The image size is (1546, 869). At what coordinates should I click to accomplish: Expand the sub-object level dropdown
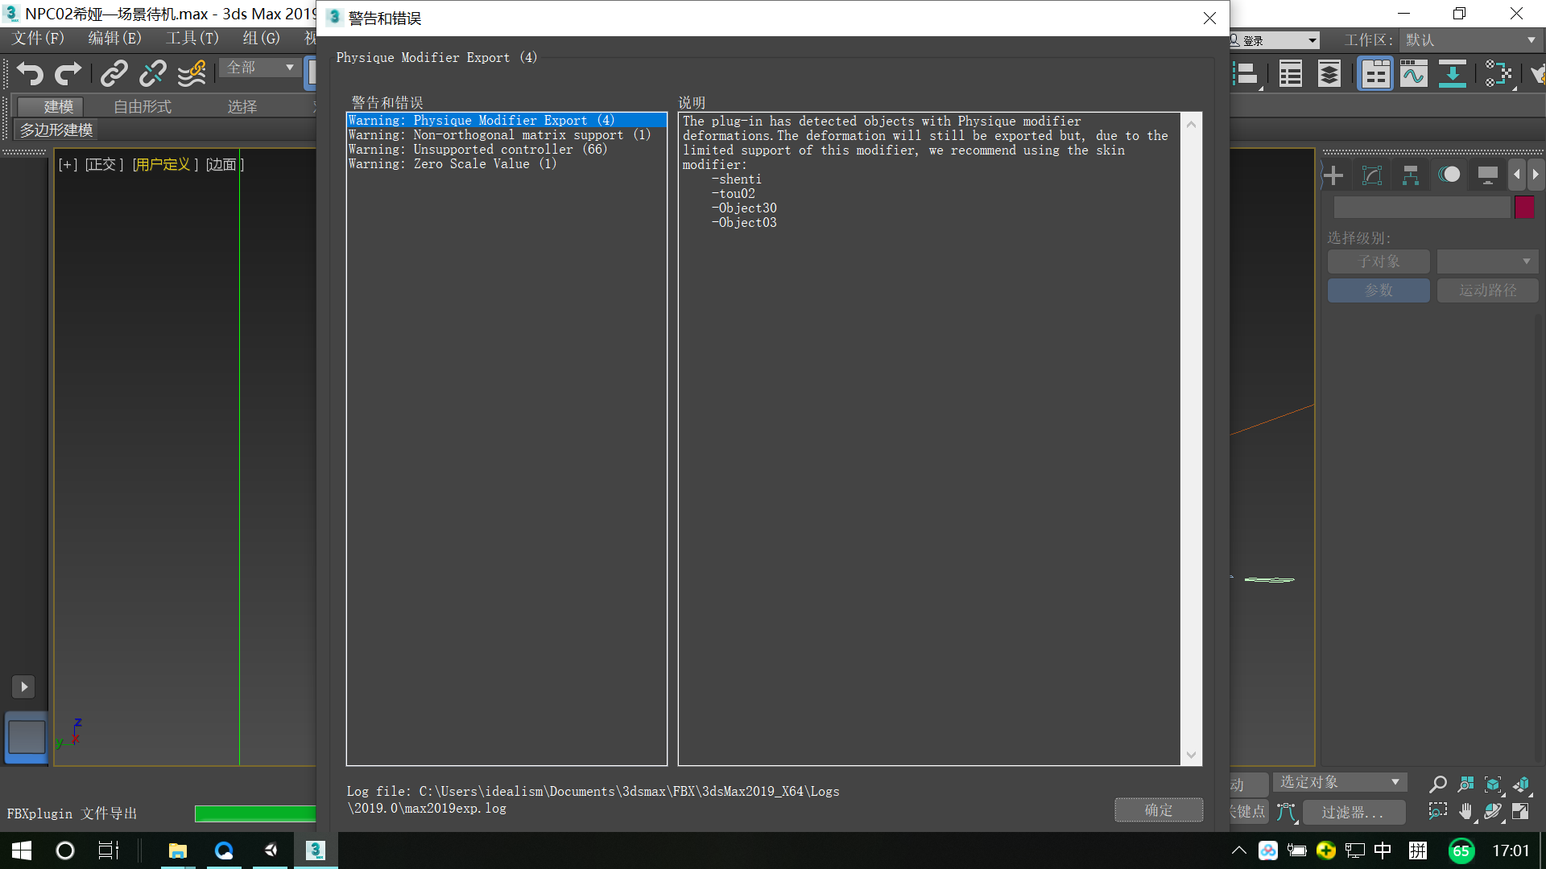(x=1487, y=262)
